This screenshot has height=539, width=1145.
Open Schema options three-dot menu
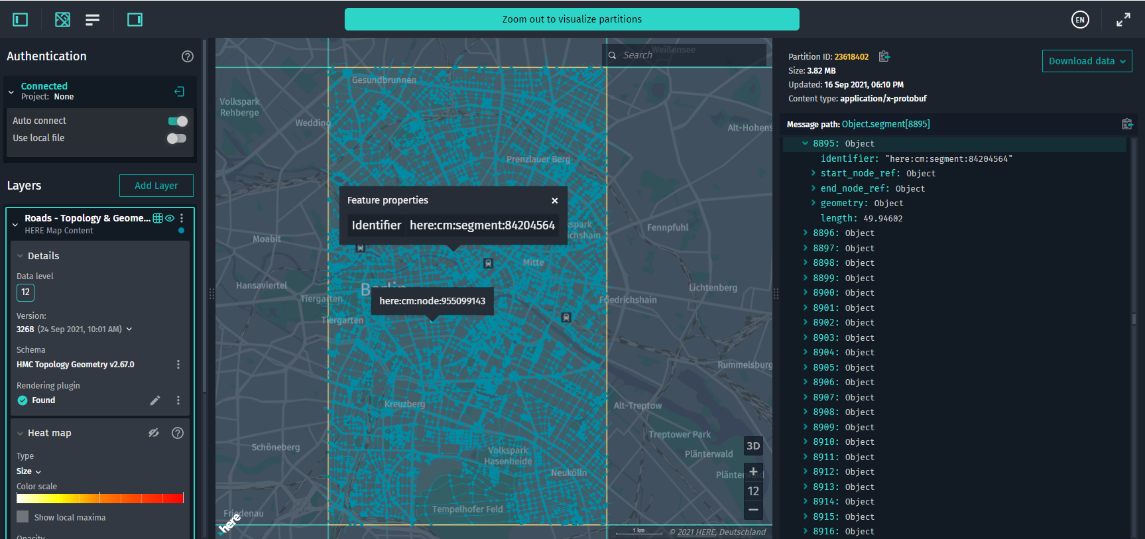click(178, 365)
